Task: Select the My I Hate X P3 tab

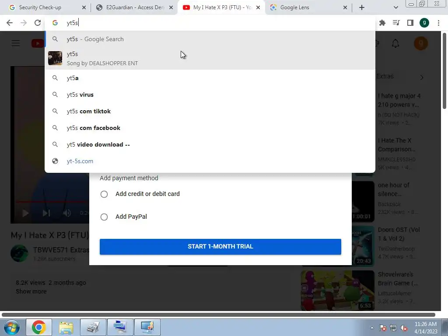Action: coord(221,7)
